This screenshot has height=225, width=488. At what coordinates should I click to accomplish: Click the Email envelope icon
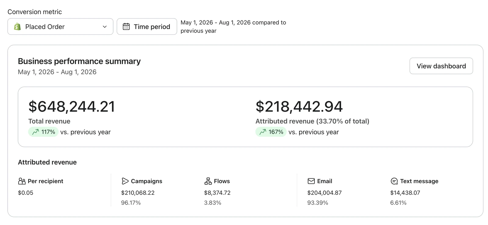[311, 181]
